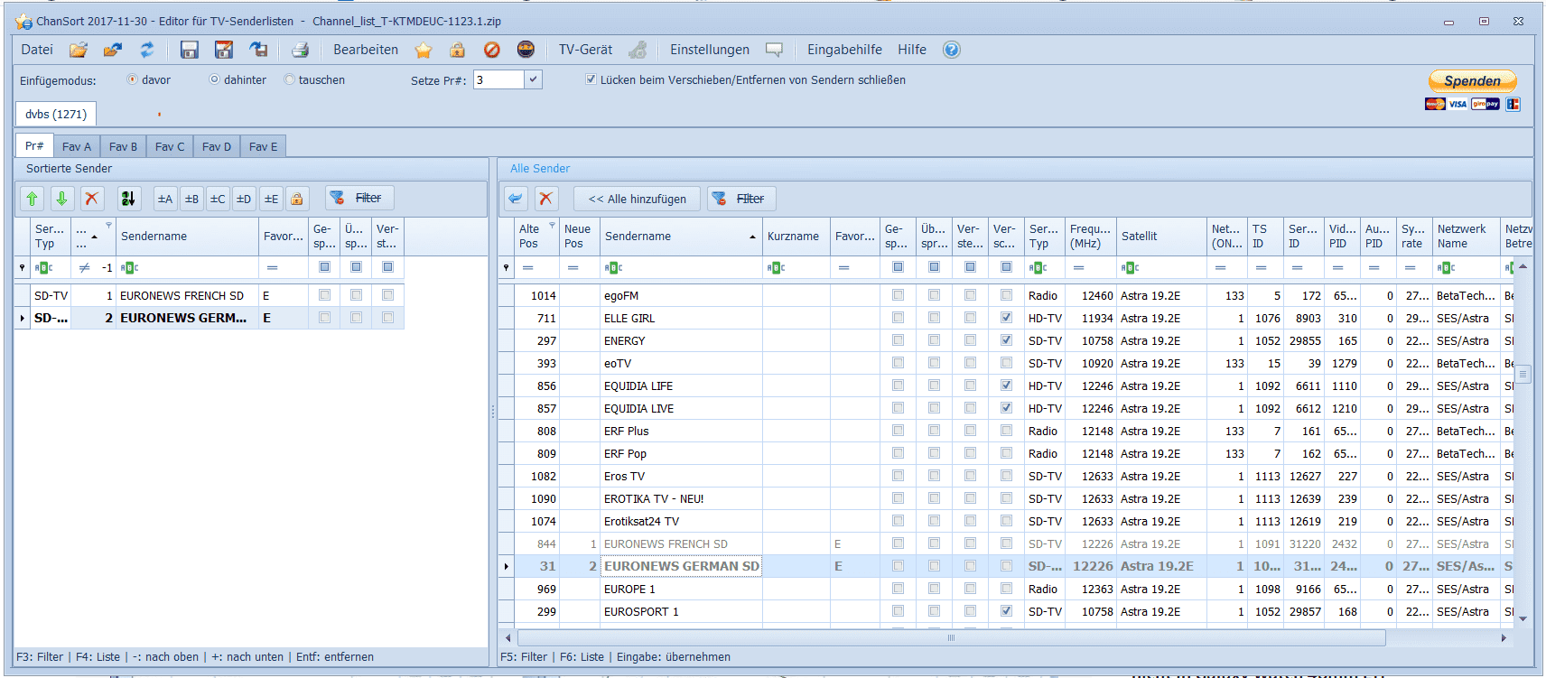Save the channel list with floppy disk icon
The width and height of the screenshot is (1546, 678).
coord(189,50)
